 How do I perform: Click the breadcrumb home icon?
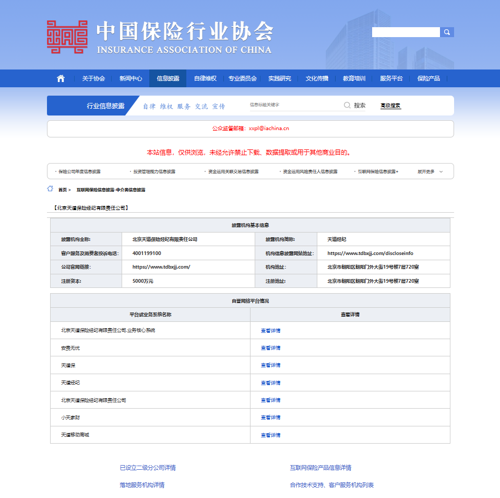pos(50,189)
